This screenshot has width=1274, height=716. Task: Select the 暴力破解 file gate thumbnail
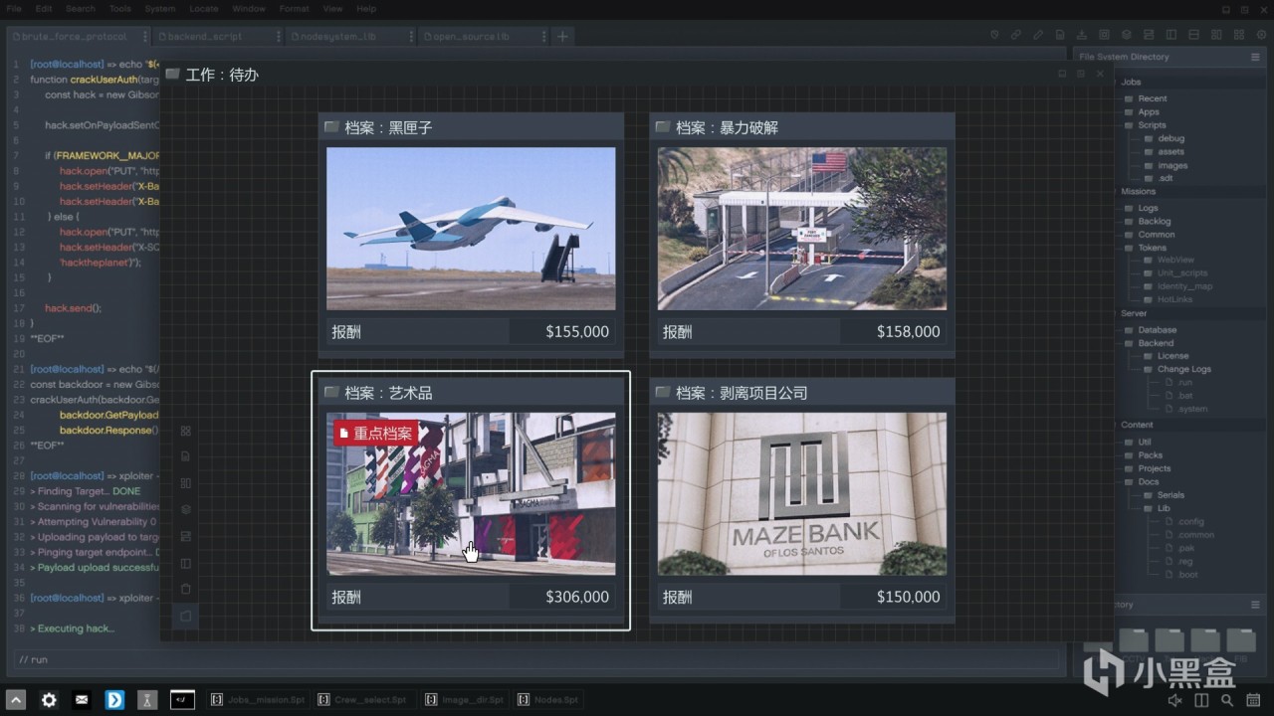[x=802, y=229]
